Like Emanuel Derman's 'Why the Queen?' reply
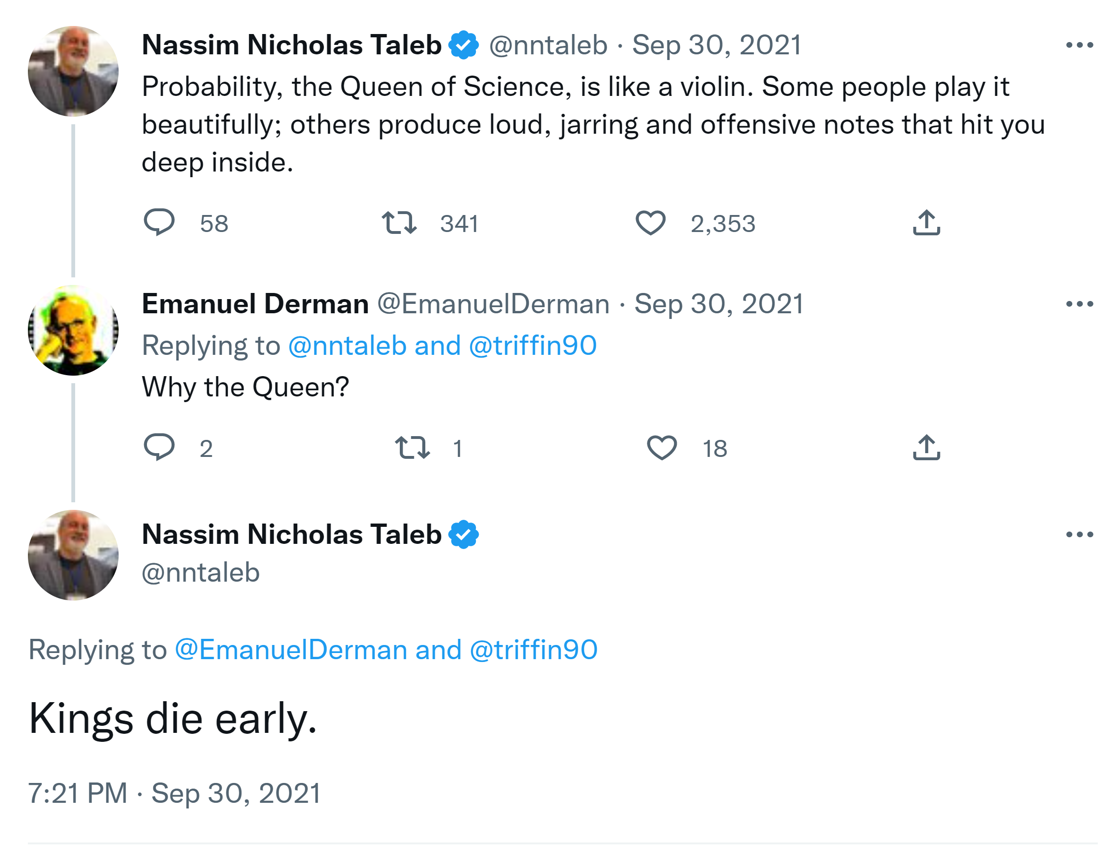The width and height of the screenshot is (1120, 868). coord(662,447)
